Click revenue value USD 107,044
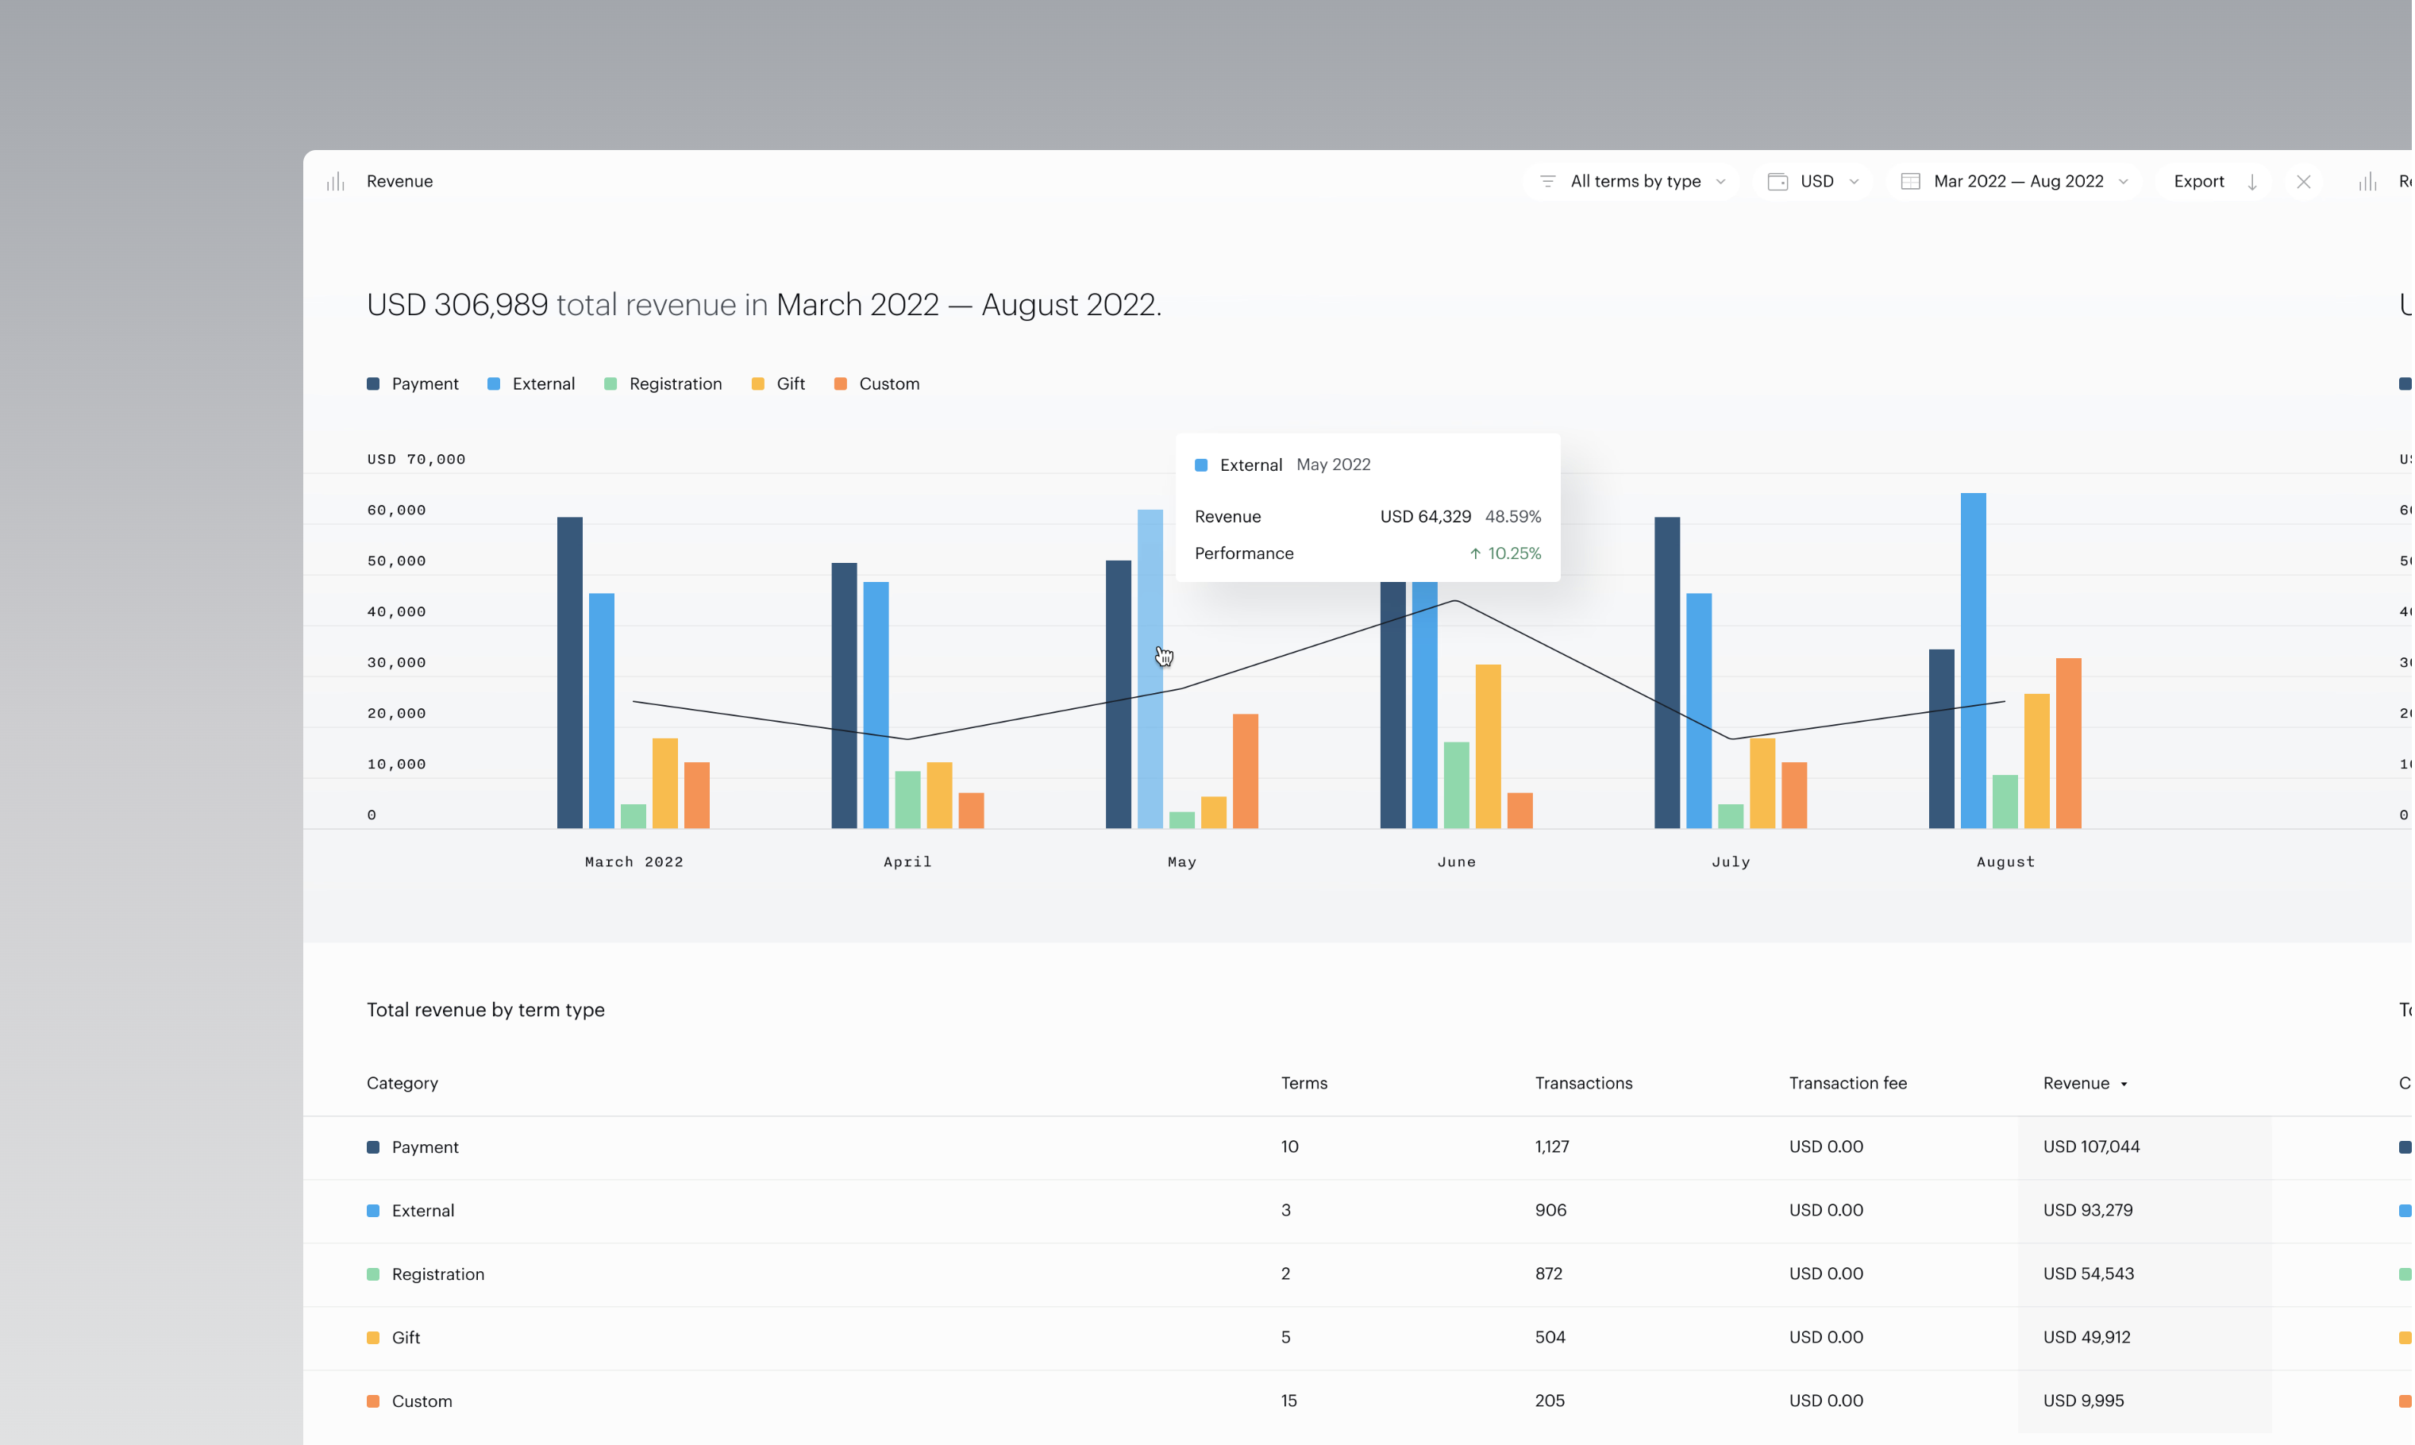The height and width of the screenshot is (1445, 2415). 2093,1148
